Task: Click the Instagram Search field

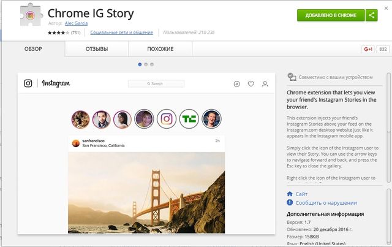Action: pyautogui.click(x=156, y=83)
